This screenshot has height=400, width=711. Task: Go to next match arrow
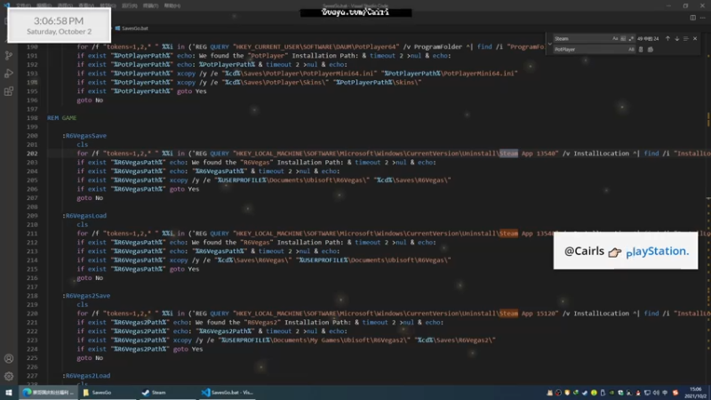pyautogui.click(x=677, y=38)
